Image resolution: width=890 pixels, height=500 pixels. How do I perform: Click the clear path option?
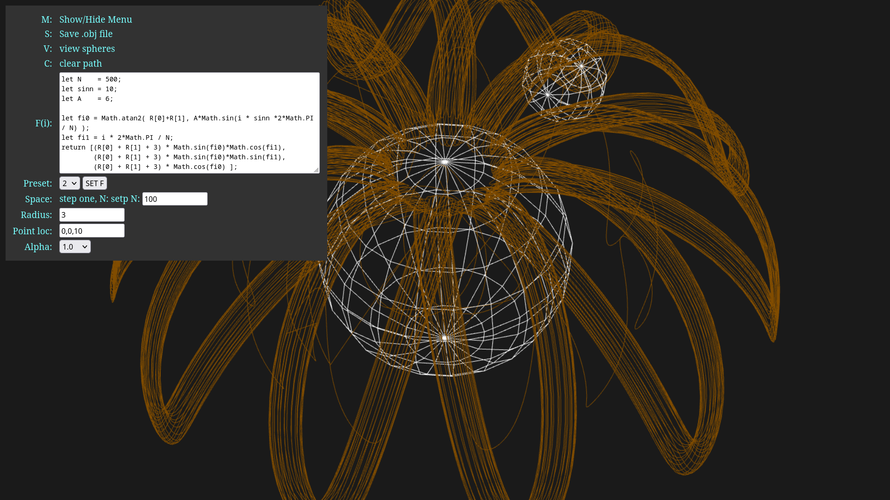[x=81, y=63]
